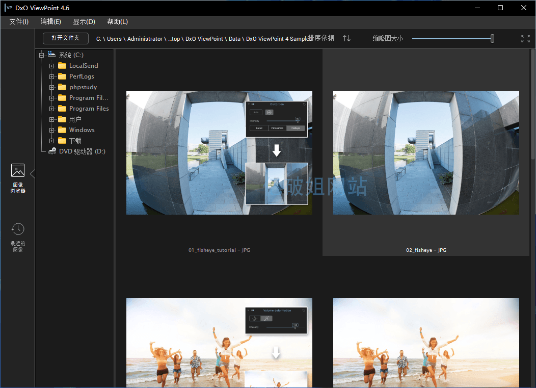
Task: Click the C: segment in the path
Action: (x=98, y=39)
